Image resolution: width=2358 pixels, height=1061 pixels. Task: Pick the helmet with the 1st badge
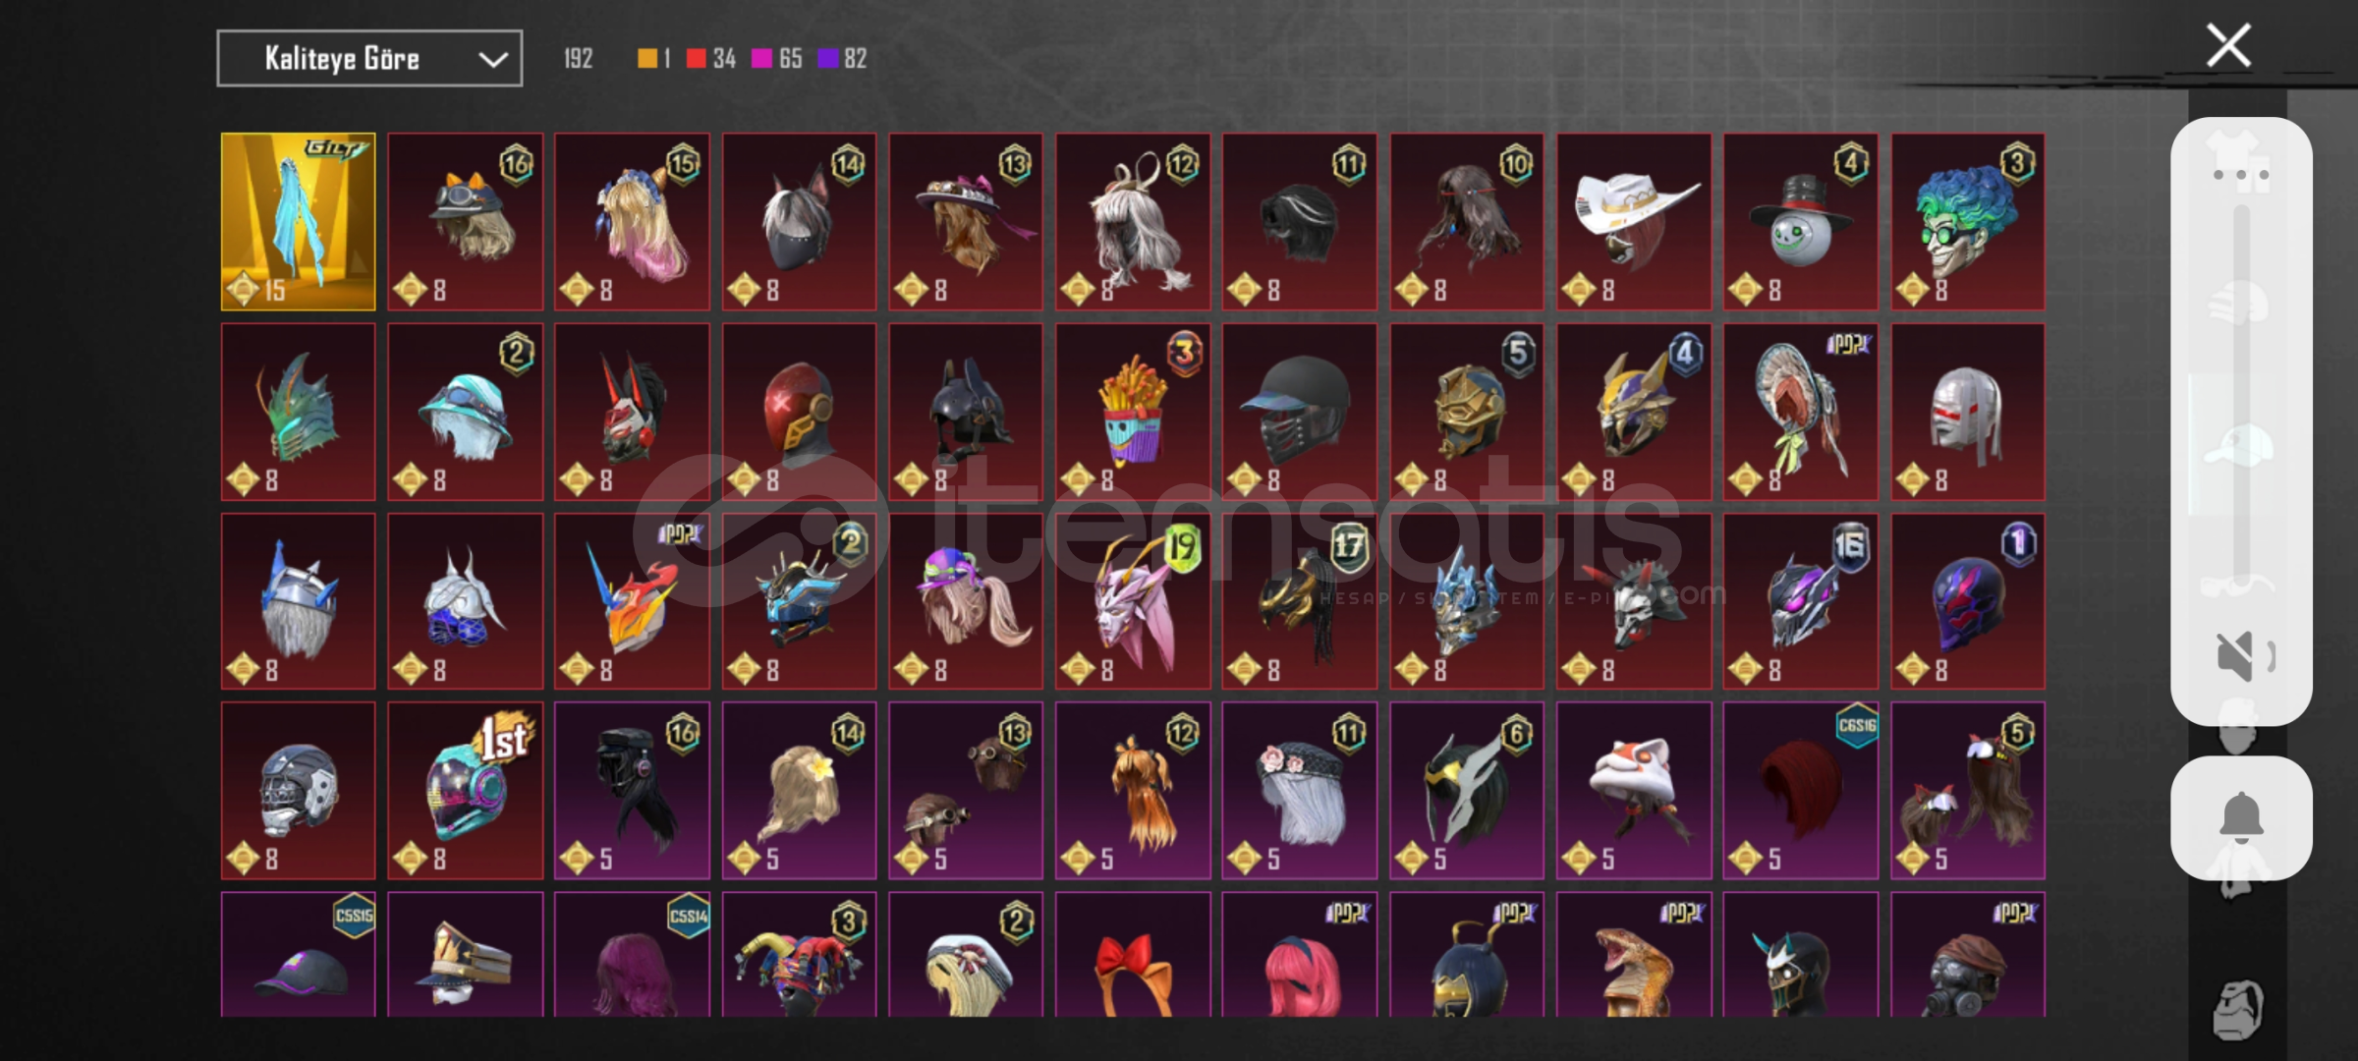465,790
